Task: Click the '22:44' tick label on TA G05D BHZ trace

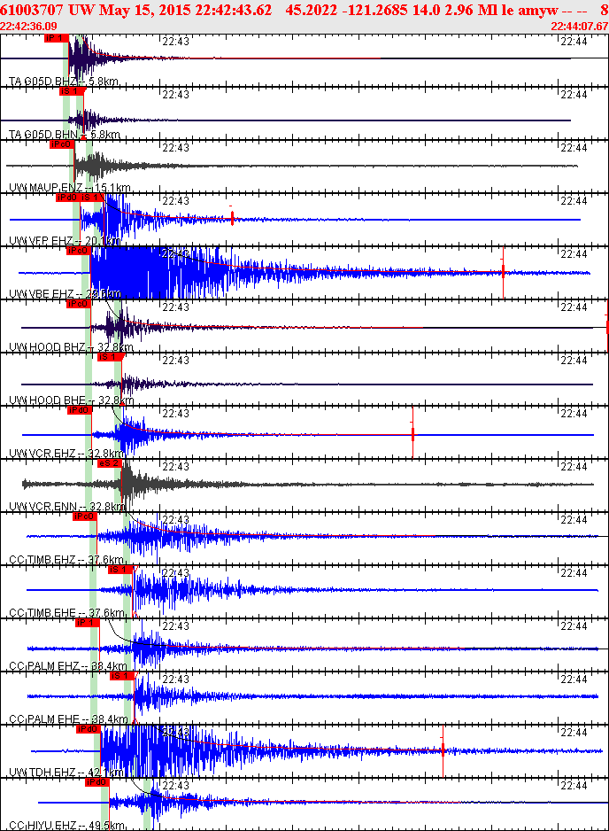Action: pos(574,42)
